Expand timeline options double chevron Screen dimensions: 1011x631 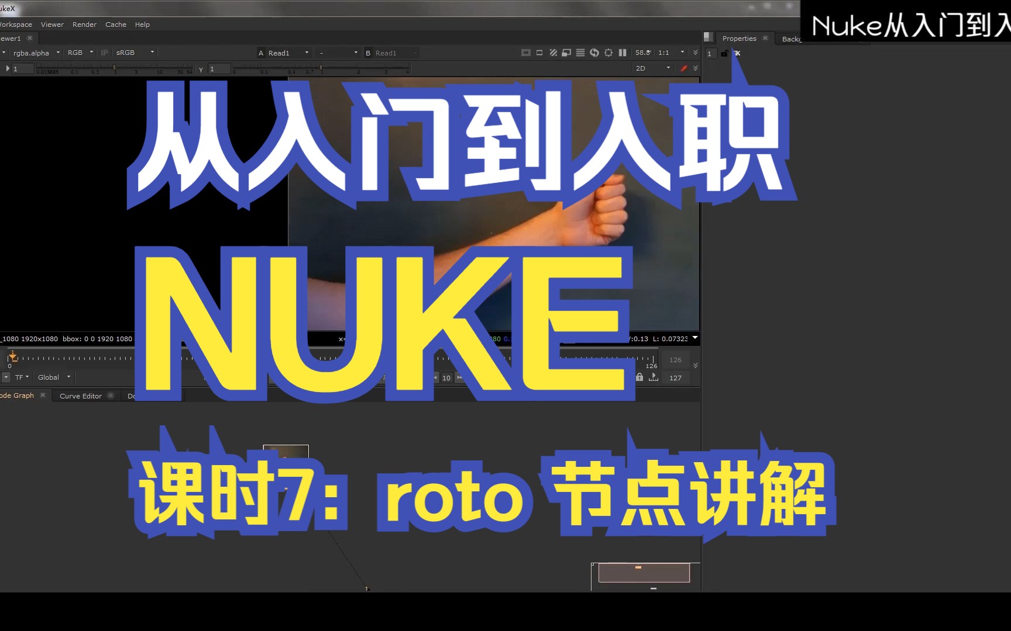pyautogui.click(x=696, y=365)
